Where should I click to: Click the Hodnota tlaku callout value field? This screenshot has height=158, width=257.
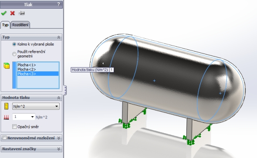112,70
